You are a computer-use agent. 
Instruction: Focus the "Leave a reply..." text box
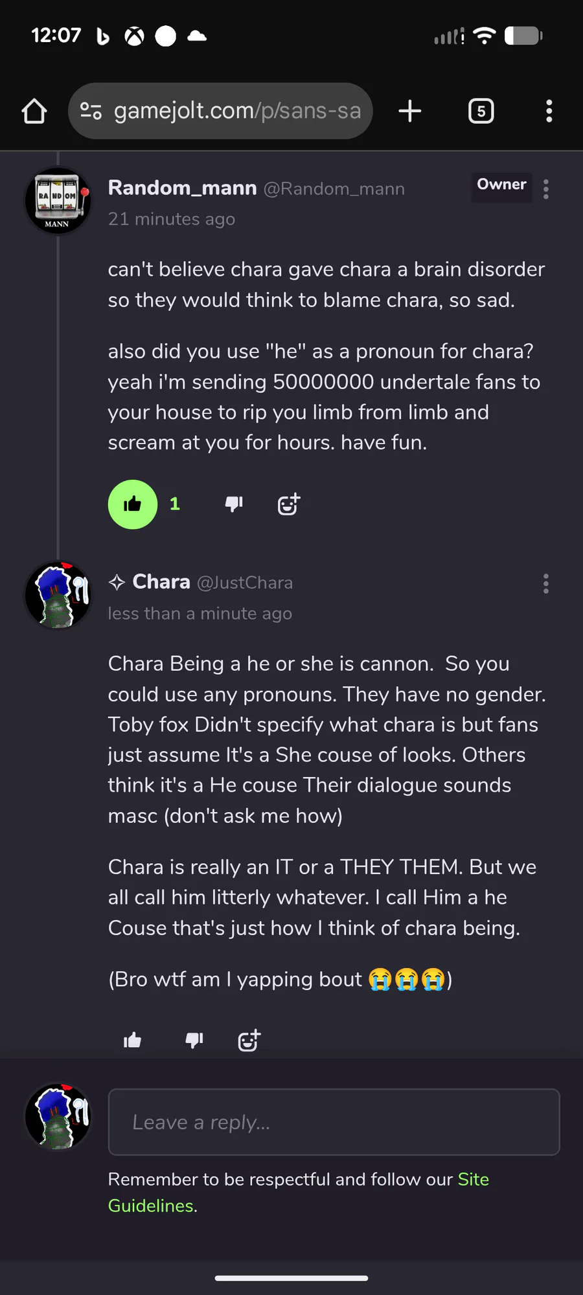334,1122
